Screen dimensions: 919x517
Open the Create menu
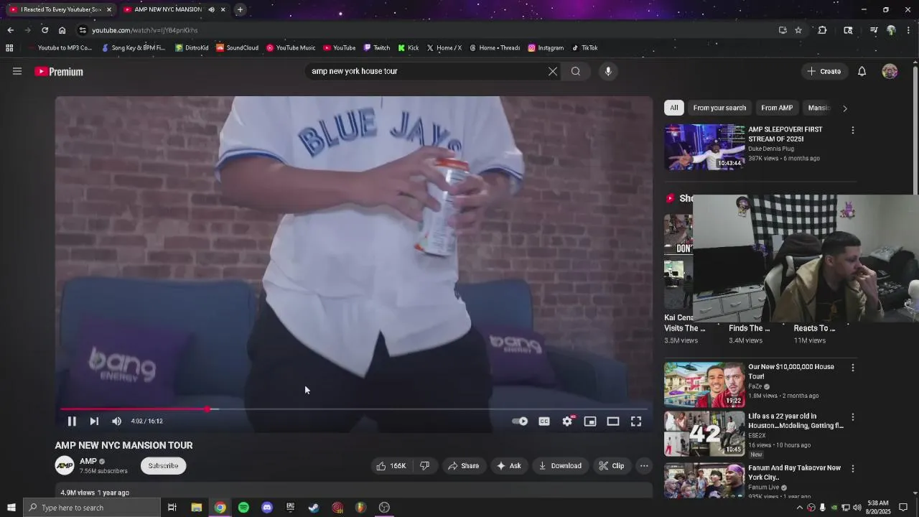824,71
